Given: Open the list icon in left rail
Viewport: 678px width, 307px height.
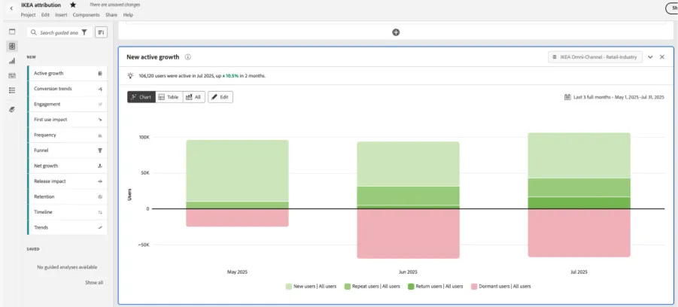Looking at the screenshot, I should pos(12,90).
